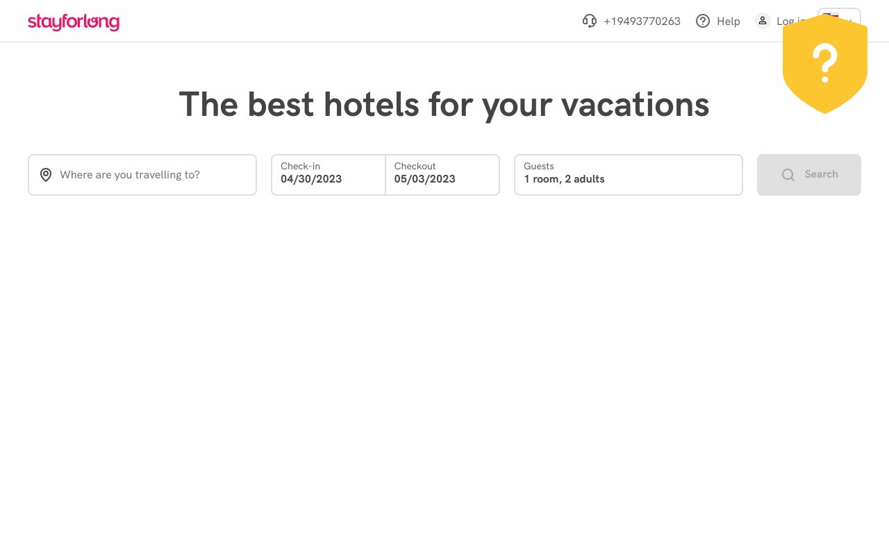The height and width of the screenshot is (533, 889).
Task: Click the user profile avatar icon
Action: [x=763, y=21]
